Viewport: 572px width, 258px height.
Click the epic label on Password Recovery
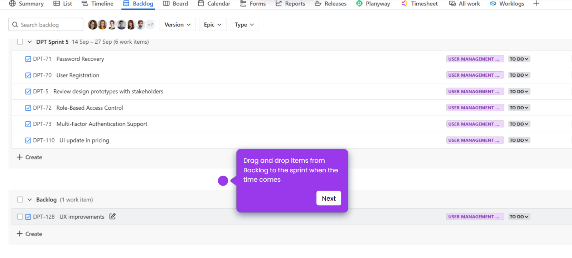coord(475,59)
